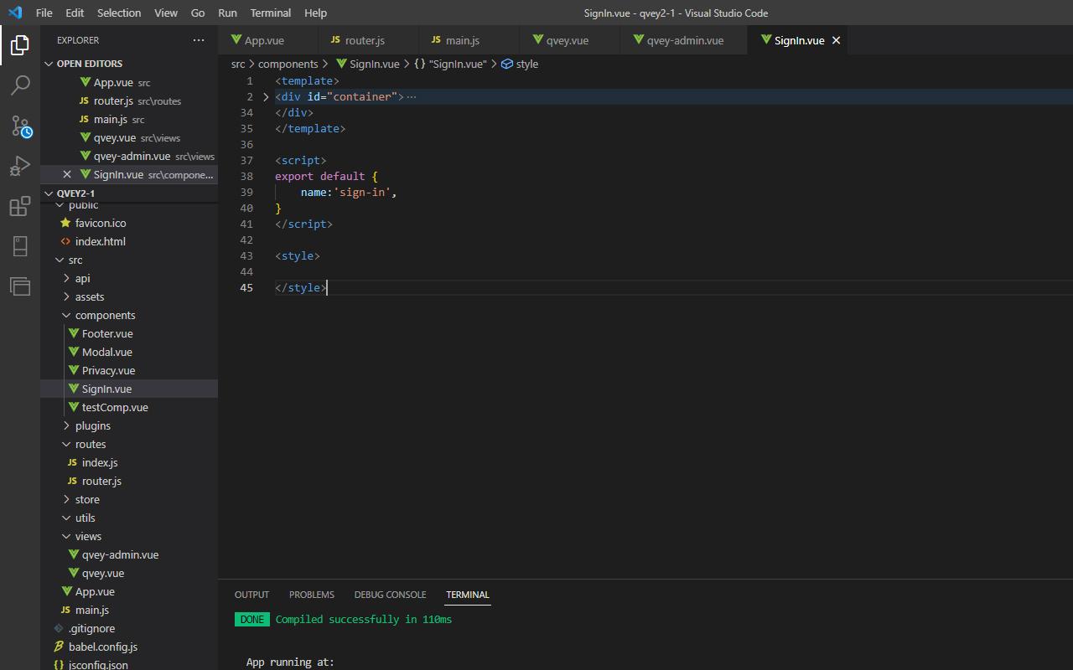Open the Explorer view in activity bar
Image resolution: width=1073 pixels, height=670 pixels.
(x=20, y=44)
